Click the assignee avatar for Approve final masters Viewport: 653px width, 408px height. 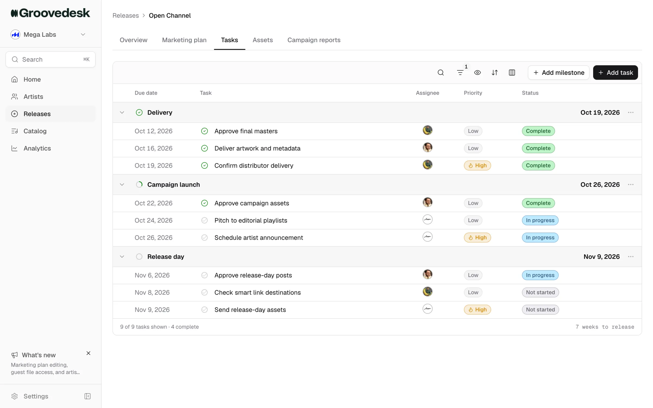[427, 130]
